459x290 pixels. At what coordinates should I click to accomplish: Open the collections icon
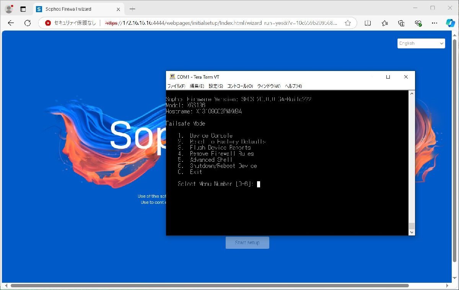coord(401,23)
